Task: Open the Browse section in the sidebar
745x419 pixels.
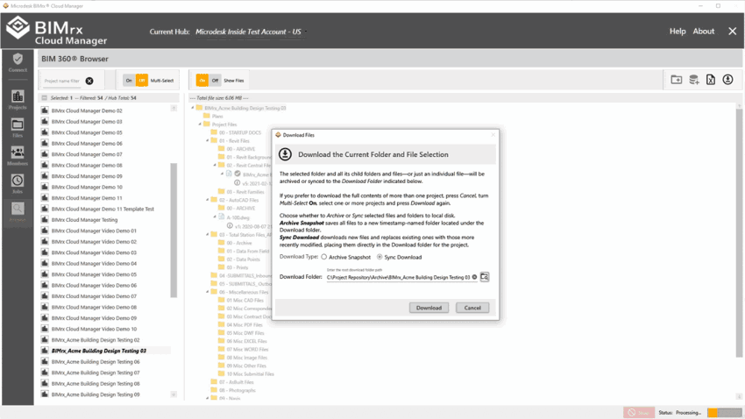Action: click(x=18, y=212)
